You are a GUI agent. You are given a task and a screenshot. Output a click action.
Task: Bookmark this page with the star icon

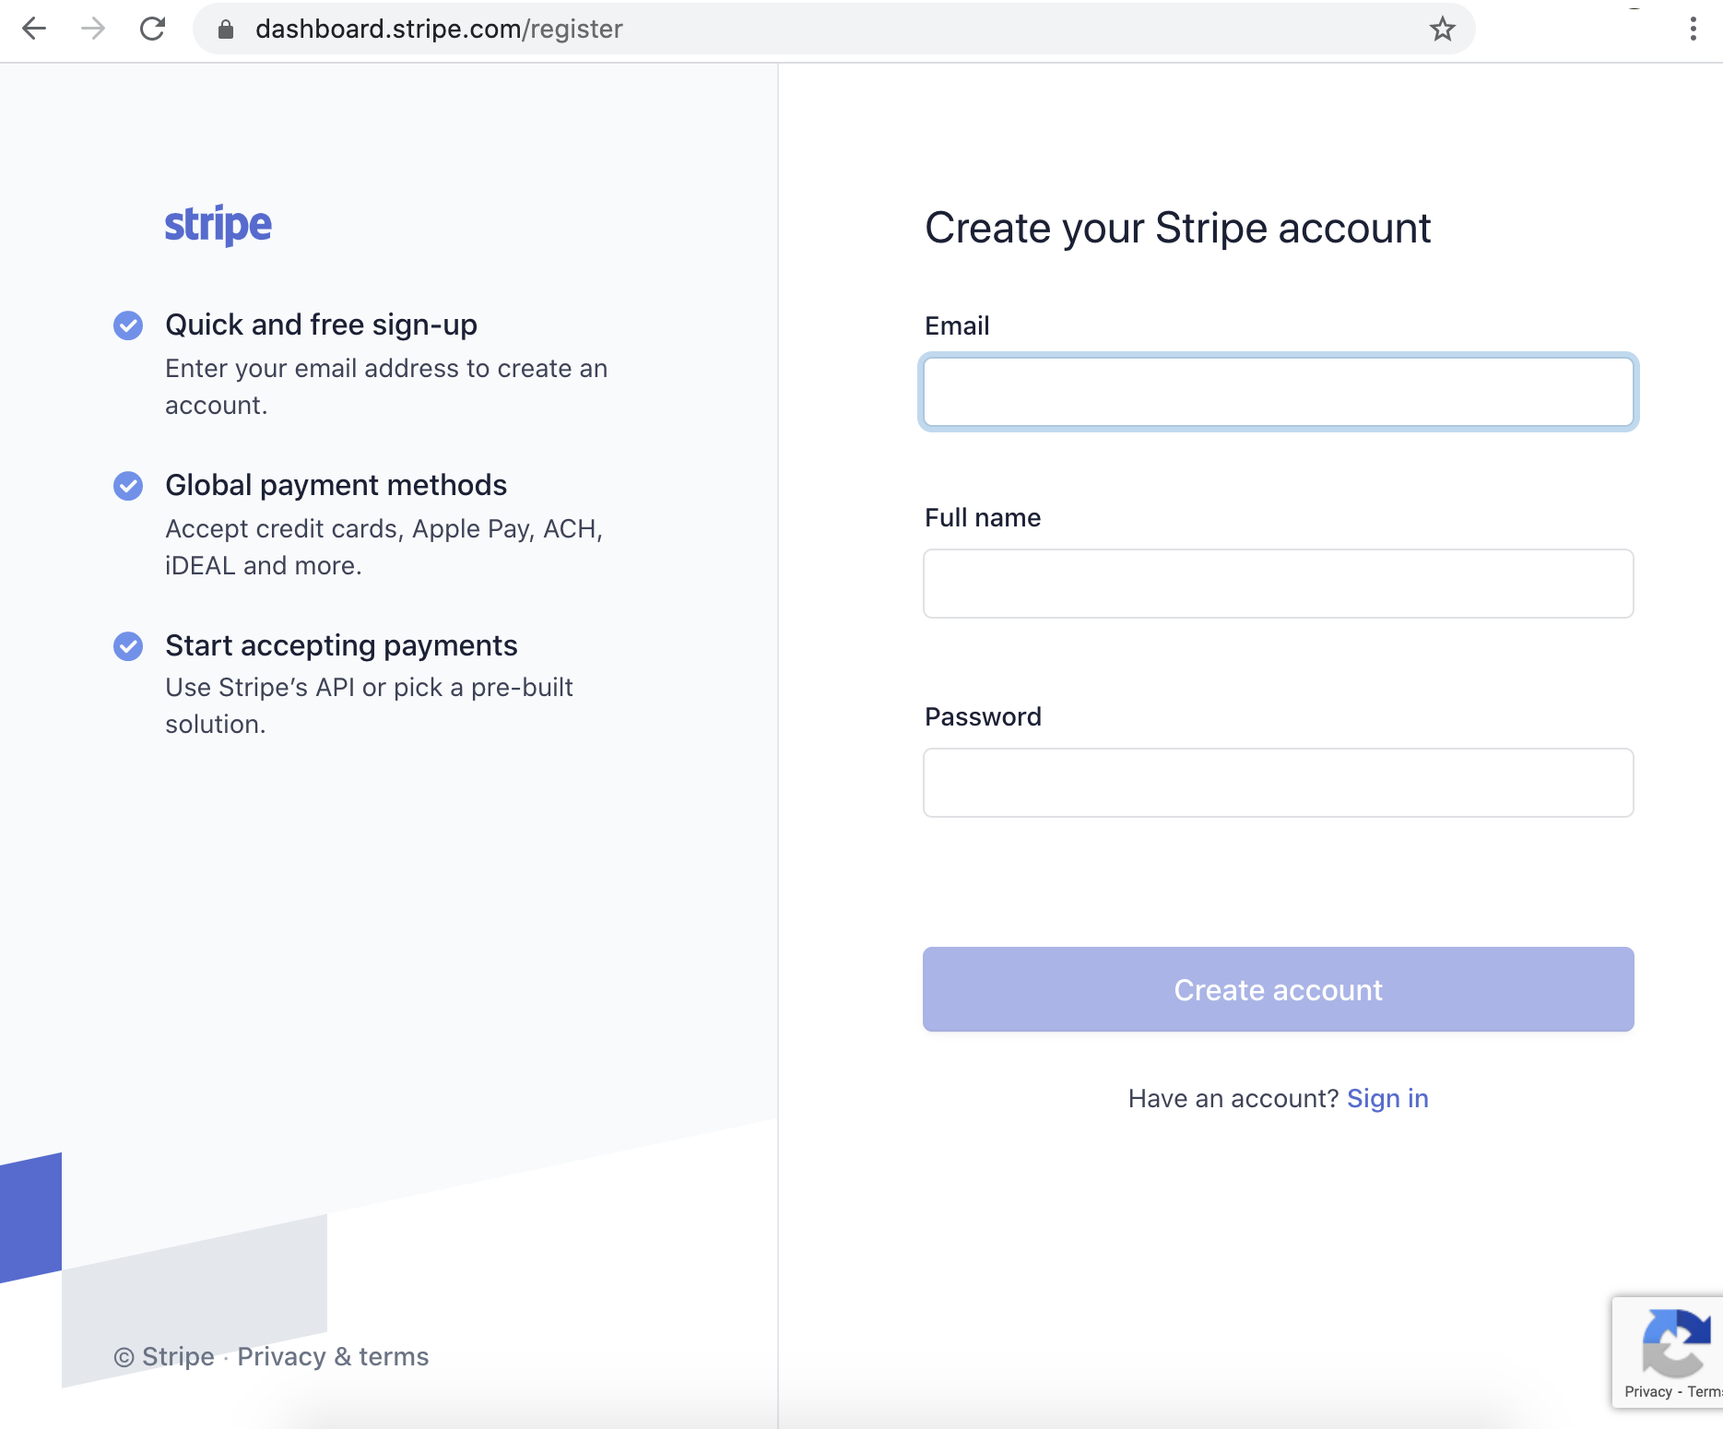[x=1442, y=30]
